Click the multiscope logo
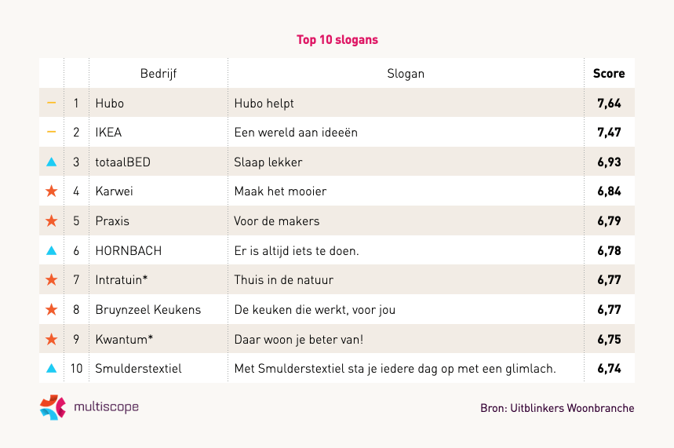 (x=89, y=407)
